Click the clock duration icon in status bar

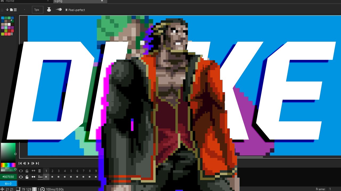click(x=42, y=189)
